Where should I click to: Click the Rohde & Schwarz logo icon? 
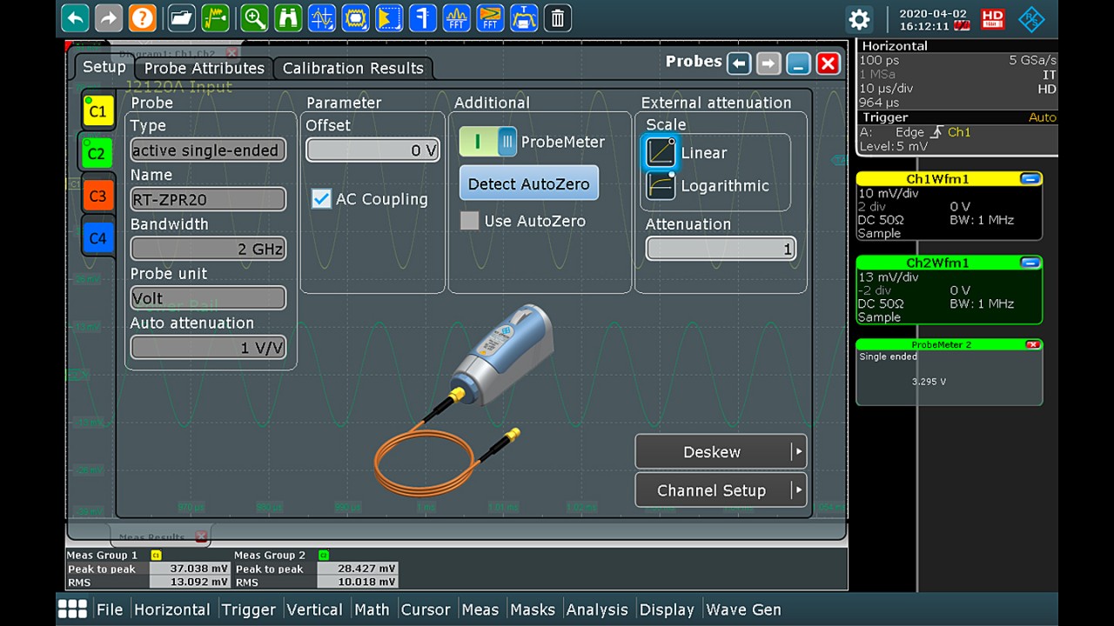click(1031, 19)
